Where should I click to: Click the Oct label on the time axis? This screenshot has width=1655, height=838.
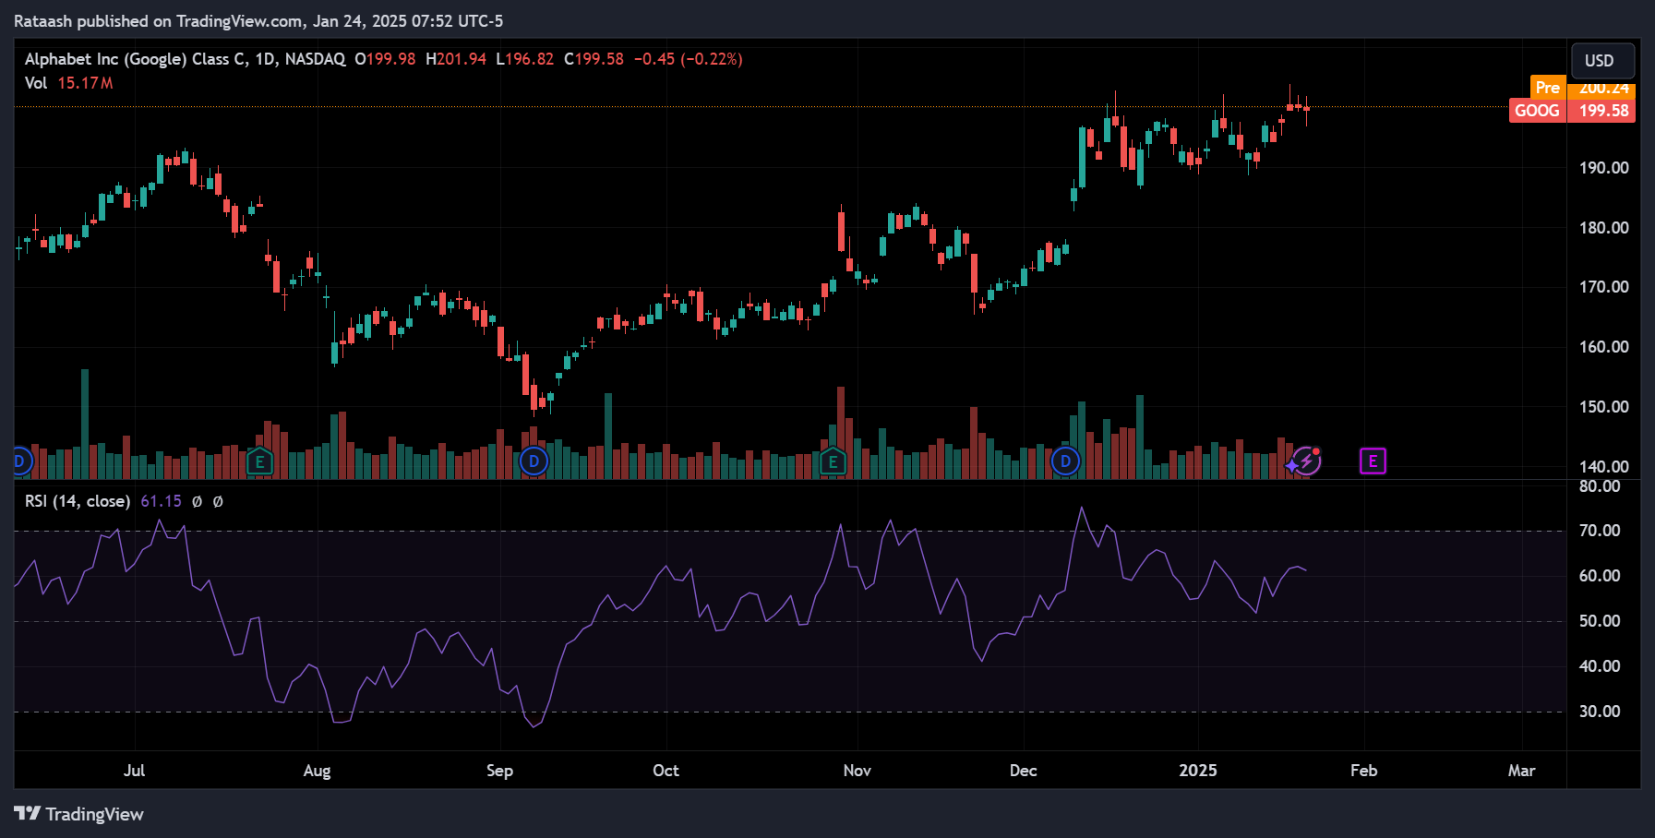(666, 771)
